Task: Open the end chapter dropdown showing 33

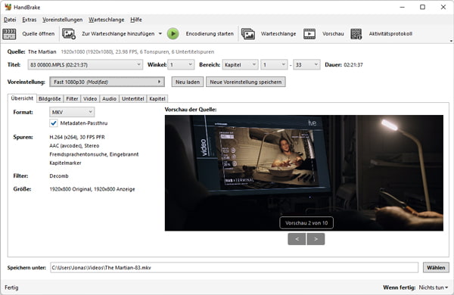Action: click(306, 65)
